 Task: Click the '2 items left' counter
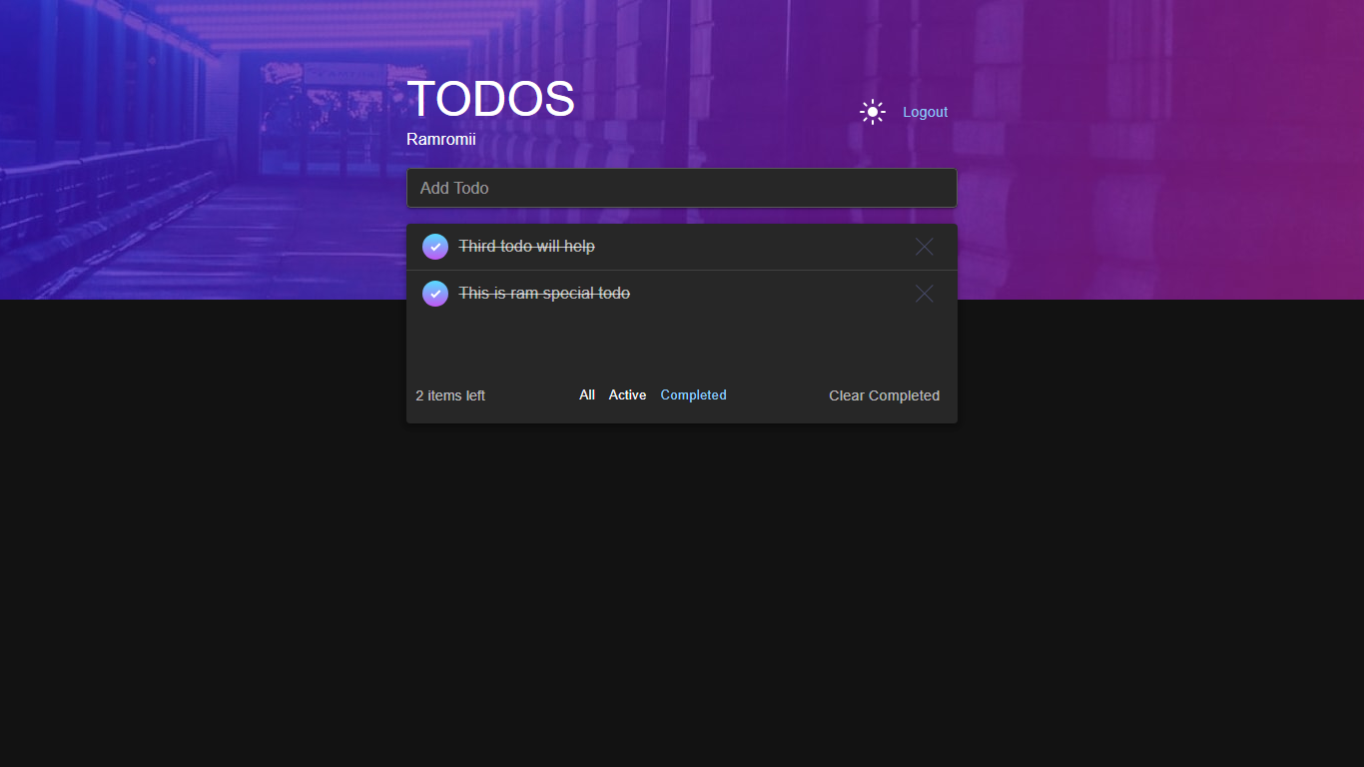pyautogui.click(x=450, y=395)
